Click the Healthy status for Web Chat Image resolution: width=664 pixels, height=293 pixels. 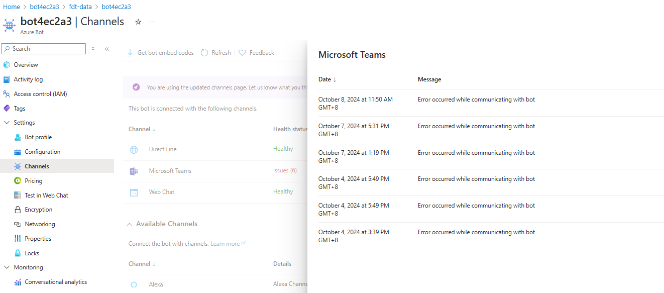coord(283,191)
